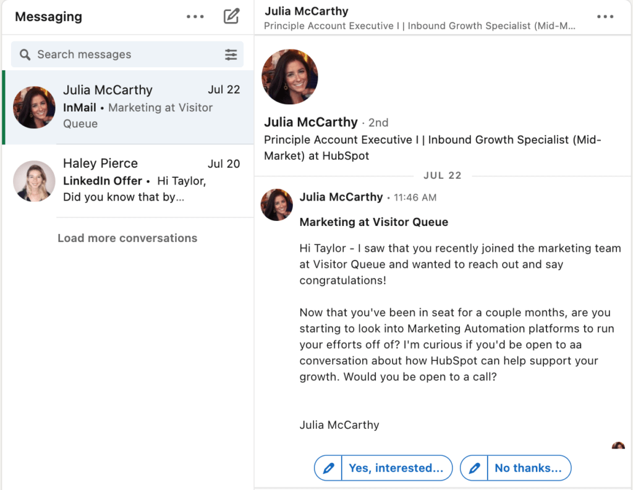Open message filters slider icon
Screen dimensions: 633x490
(x=231, y=54)
